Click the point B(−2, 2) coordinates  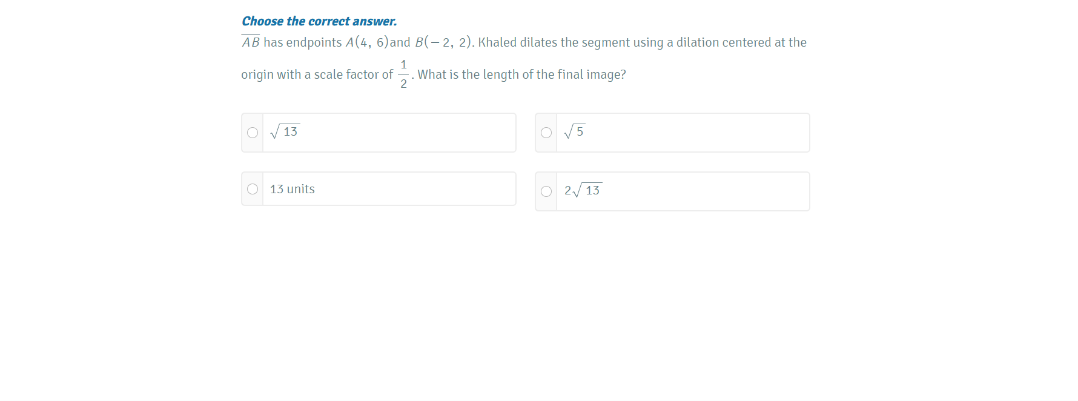pyautogui.click(x=443, y=42)
